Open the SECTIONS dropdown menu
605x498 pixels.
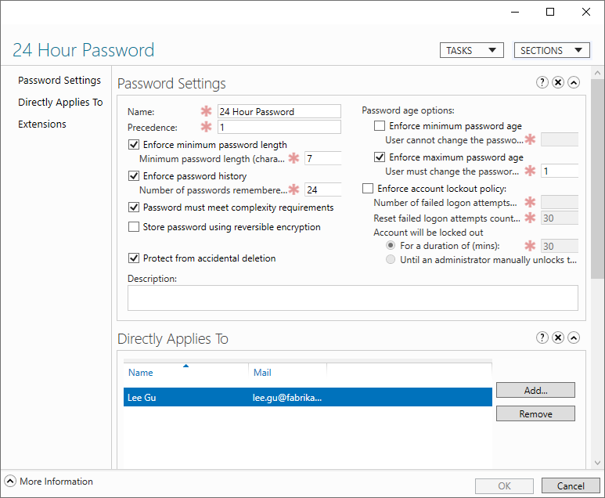coord(551,50)
